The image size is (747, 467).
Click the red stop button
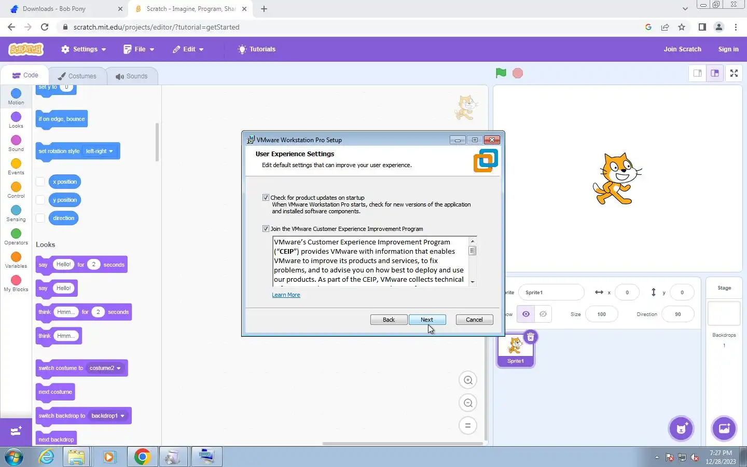517,73
